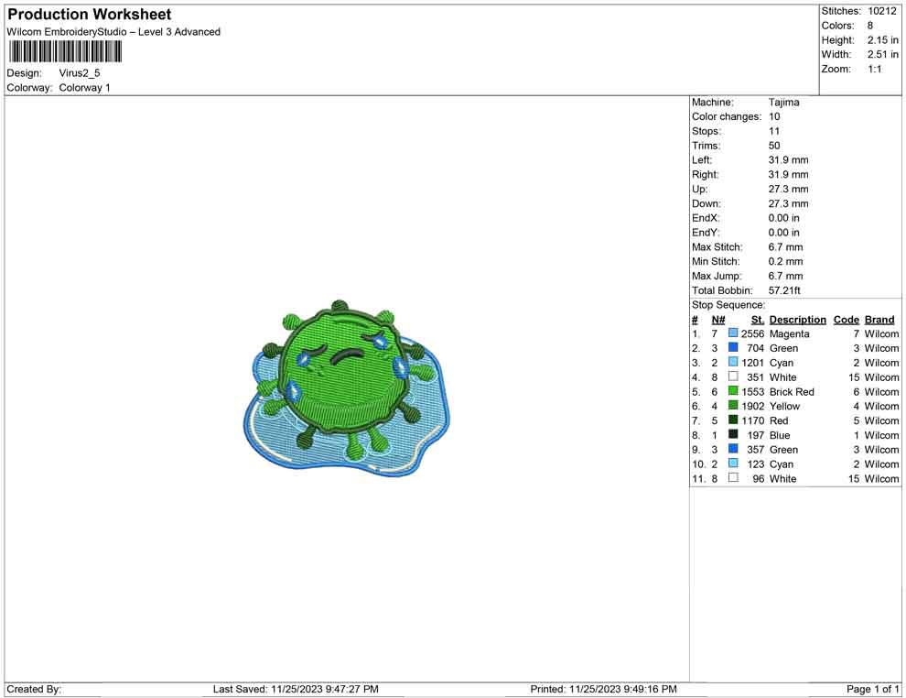The image size is (906, 698).
Task: Click the Max Jump value '6.7 mm'
Action: pyautogui.click(x=785, y=276)
